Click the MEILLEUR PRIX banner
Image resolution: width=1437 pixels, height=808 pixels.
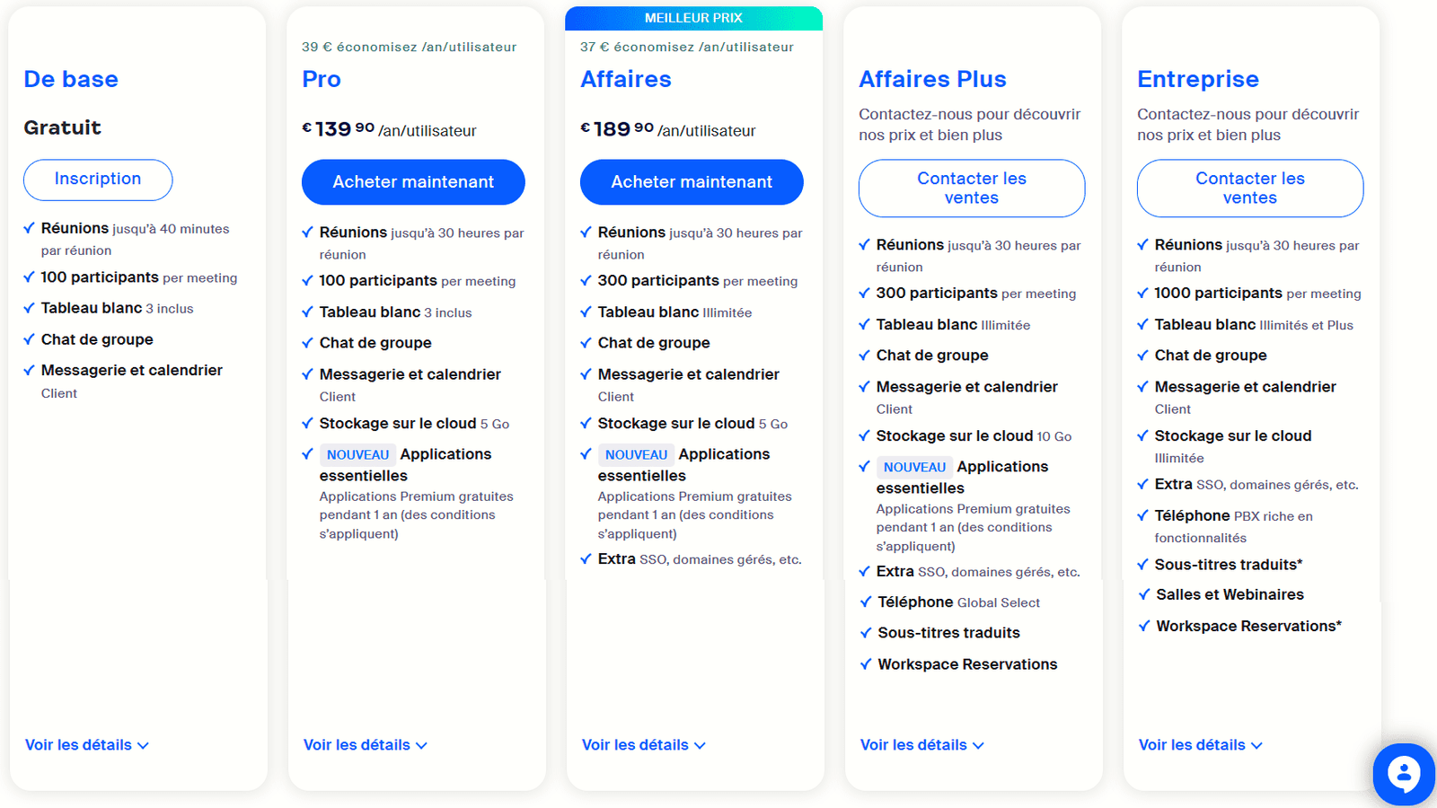coord(693,18)
